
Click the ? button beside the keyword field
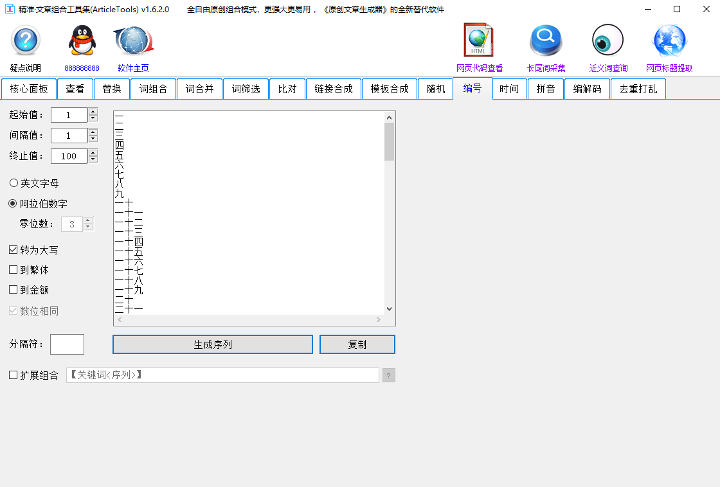[388, 375]
